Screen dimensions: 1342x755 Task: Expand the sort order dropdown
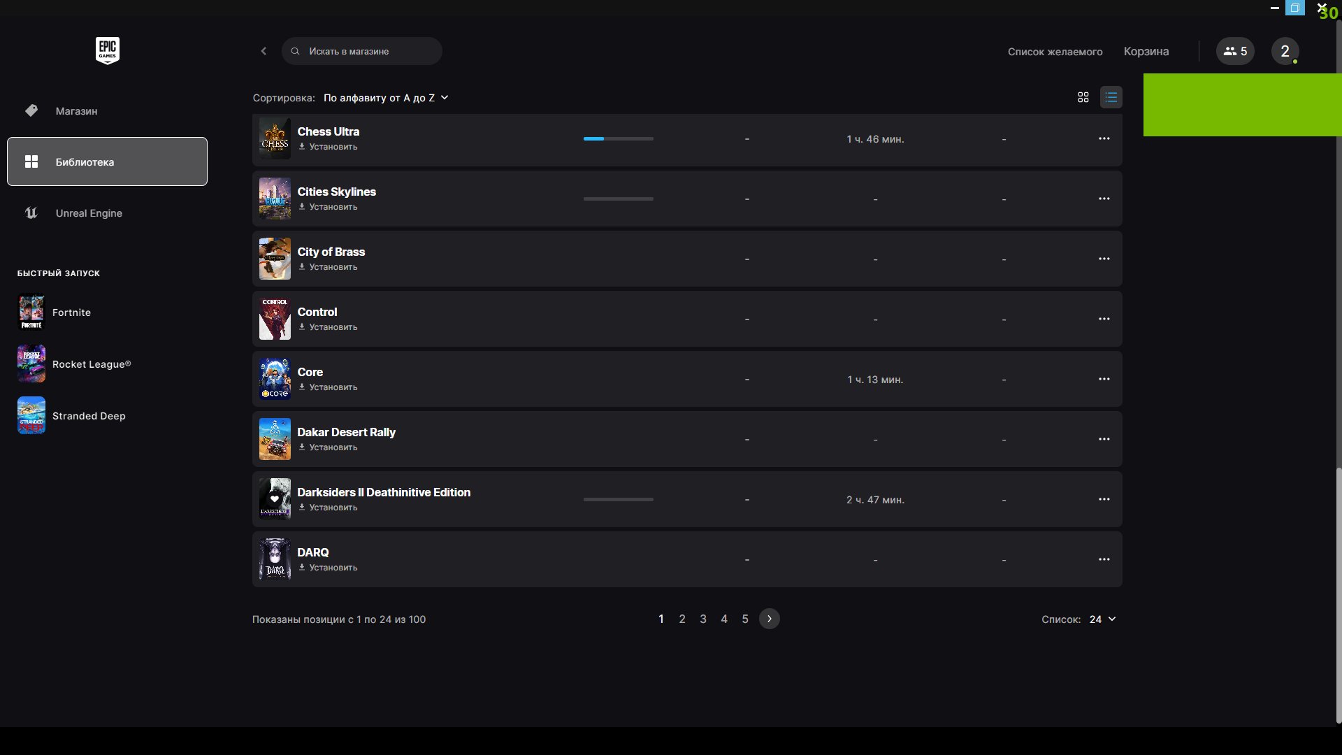(385, 98)
